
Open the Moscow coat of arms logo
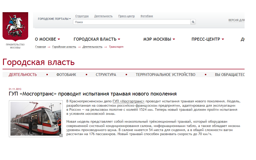(15, 27)
